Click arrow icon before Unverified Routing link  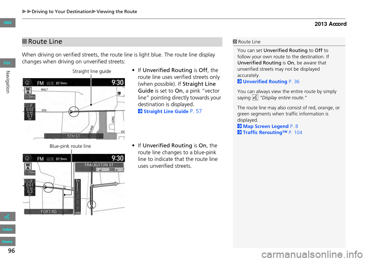239,82
